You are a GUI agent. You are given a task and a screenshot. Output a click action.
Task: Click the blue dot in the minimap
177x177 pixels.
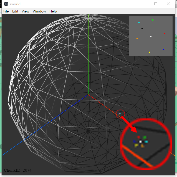tap(163, 50)
